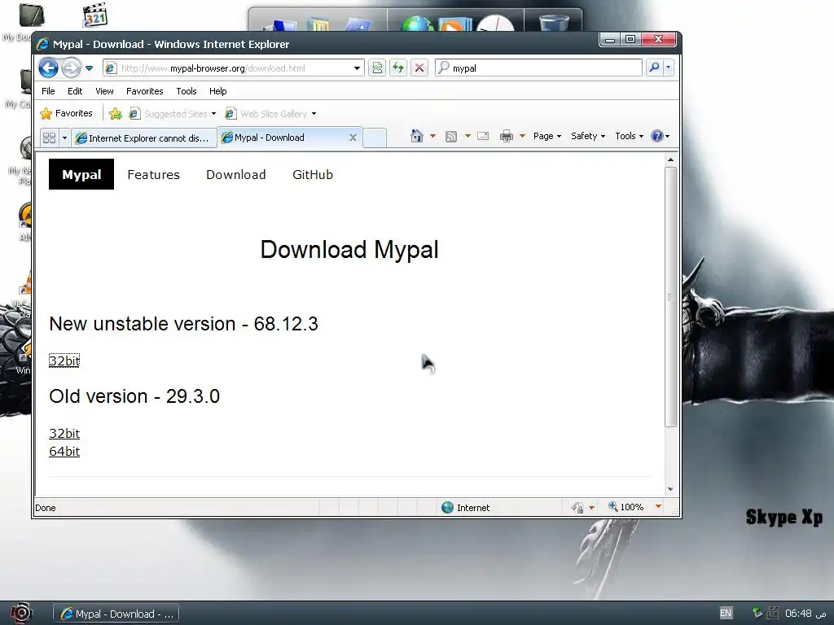Image resolution: width=834 pixels, height=625 pixels.
Task: Open the Start button on taskbar
Action: coord(21,614)
